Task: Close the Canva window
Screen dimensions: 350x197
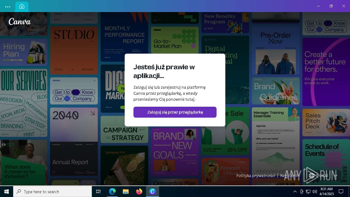Action: pyautogui.click(x=344, y=6)
